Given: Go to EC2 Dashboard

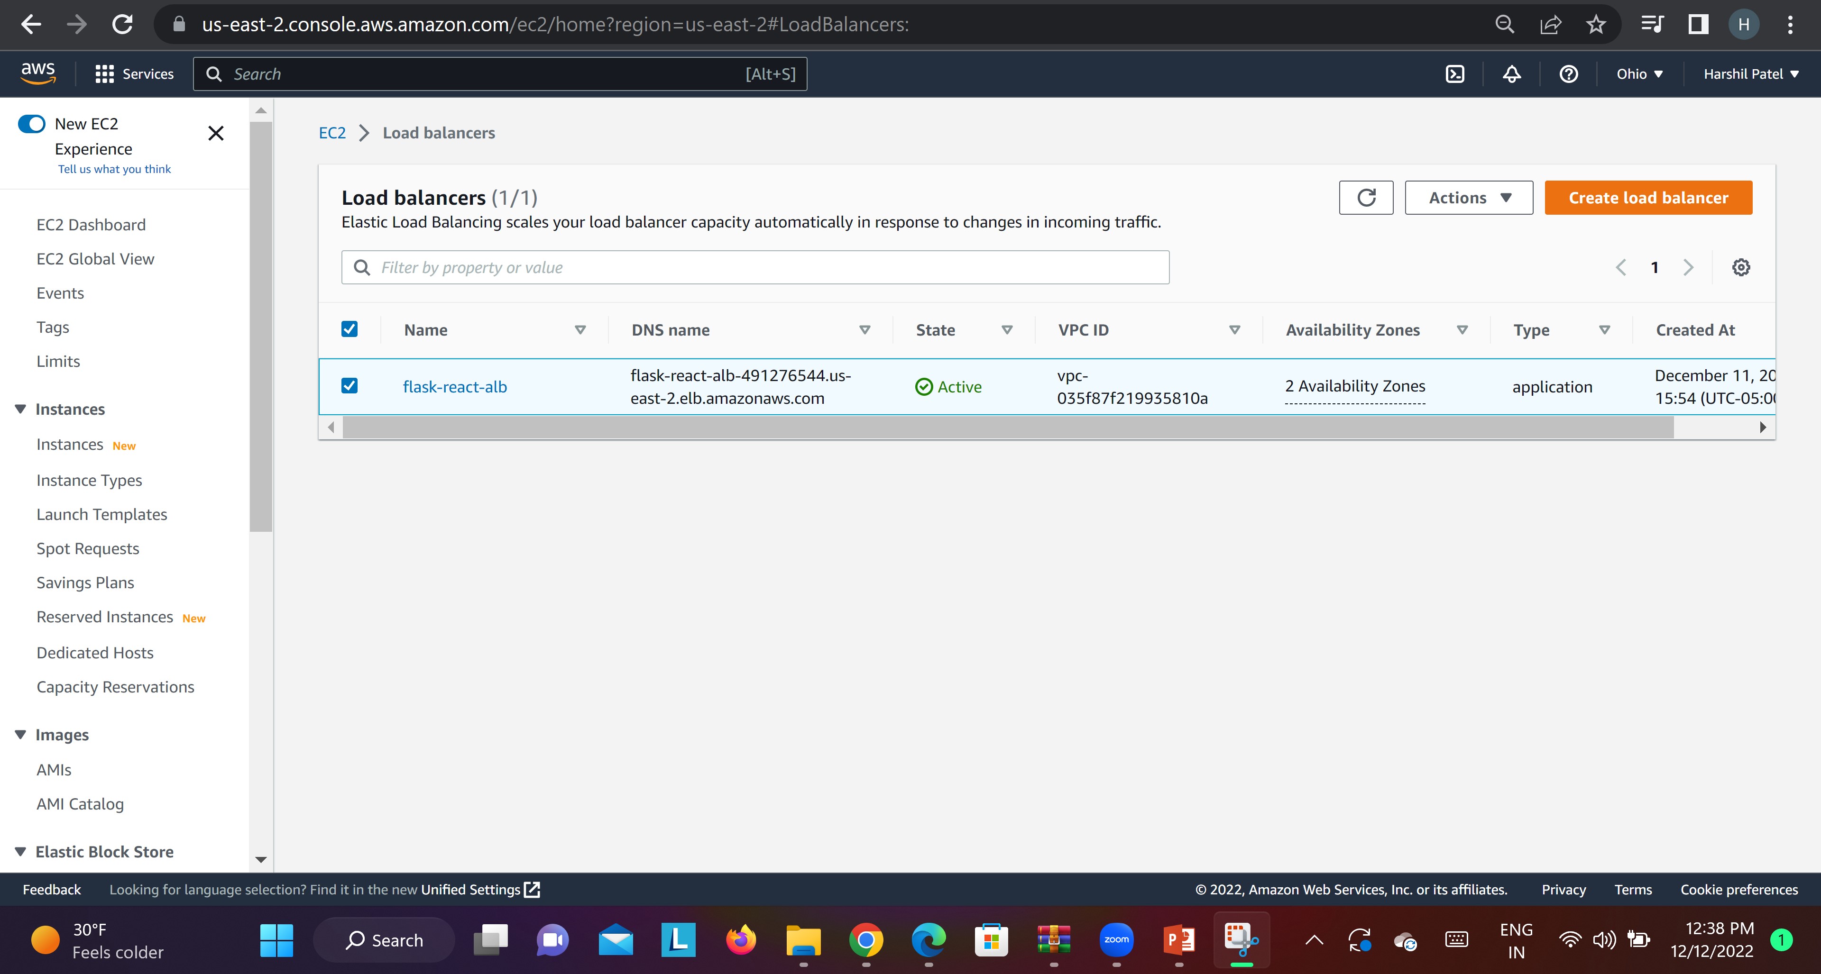Looking at the screenshot, I should pos(91,225).
